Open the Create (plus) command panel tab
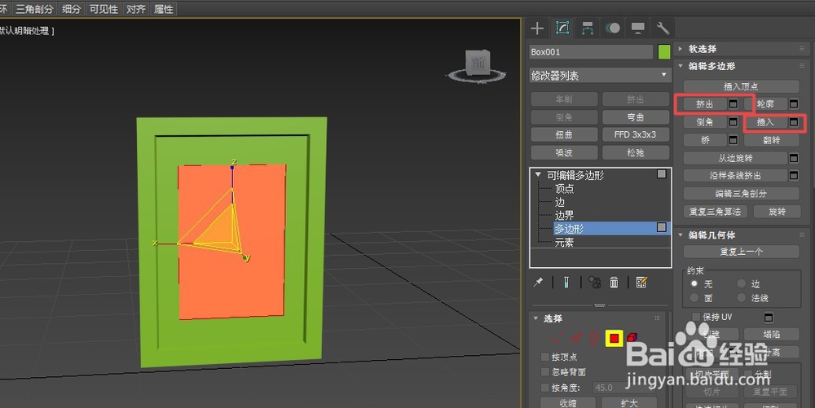Screen dimensions: 815x408 537,28
